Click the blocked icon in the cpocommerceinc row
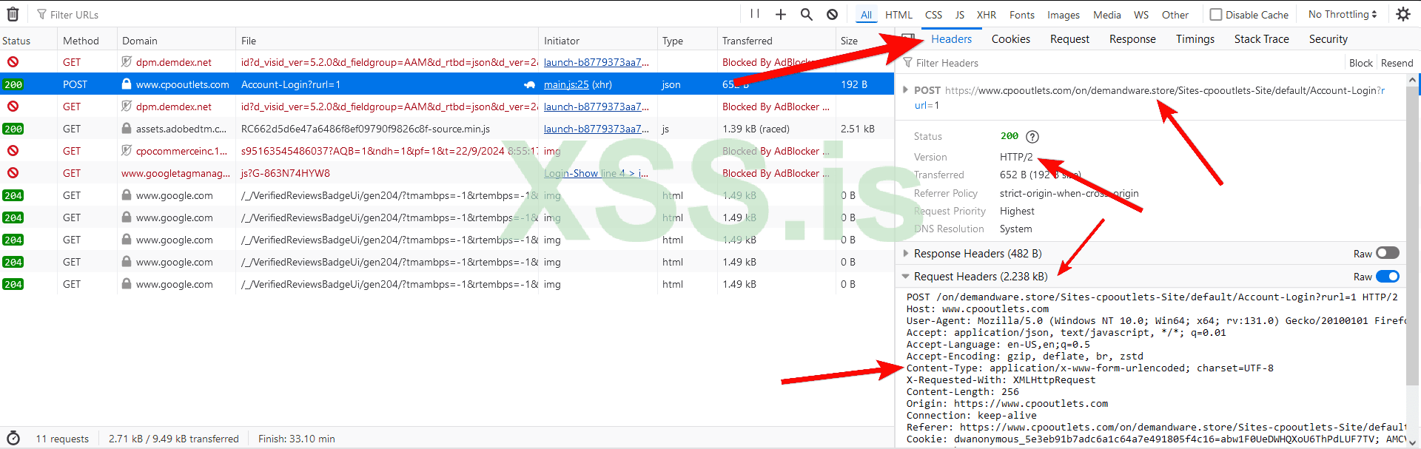1421x449 pixels. pyautogui.click(x=13, y=151)
